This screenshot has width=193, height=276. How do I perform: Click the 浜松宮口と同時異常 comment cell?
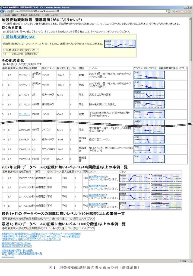[111, 95]
